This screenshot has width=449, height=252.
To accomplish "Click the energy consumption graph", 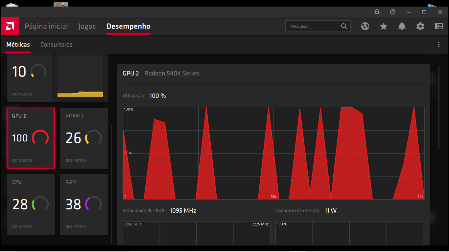I will click(x=349, y=233).
